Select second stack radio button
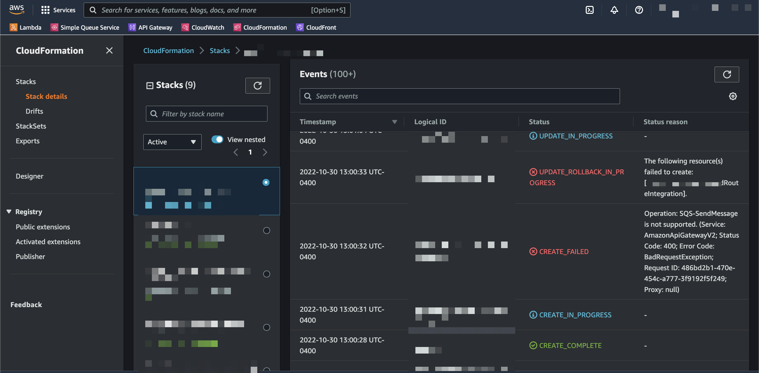Screen dimensions: 759x373 coord(266,230)
